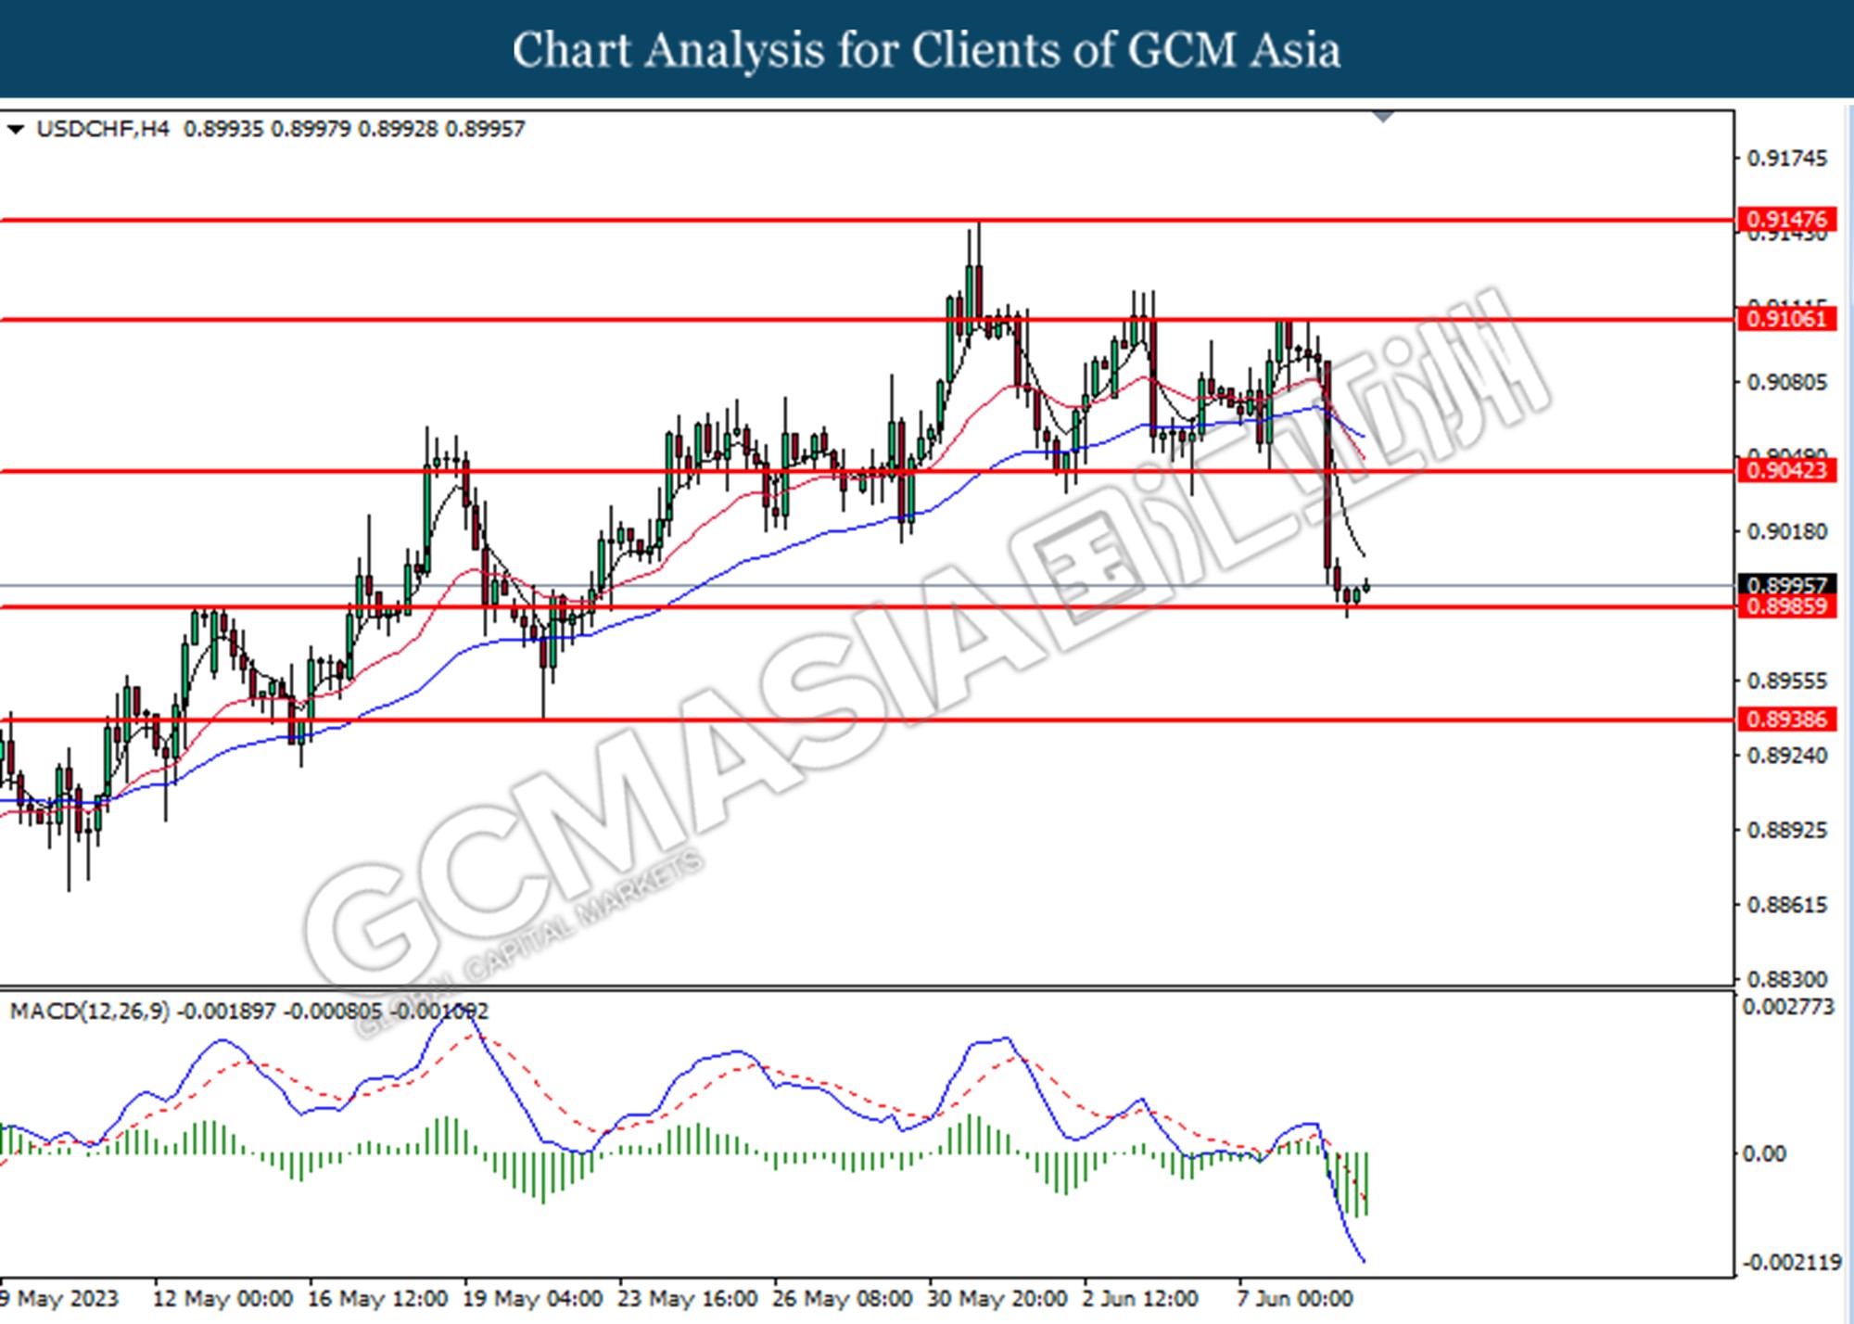This screenshot has width=1854, height=1324.
Task: Click the 23 May 16:00 time label
Action: pyautogui.click(x=687, y=1299)
